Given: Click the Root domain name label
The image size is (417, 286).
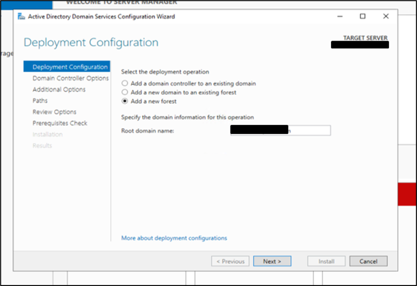Looking at the screenshot, I should tap(148, 131).
